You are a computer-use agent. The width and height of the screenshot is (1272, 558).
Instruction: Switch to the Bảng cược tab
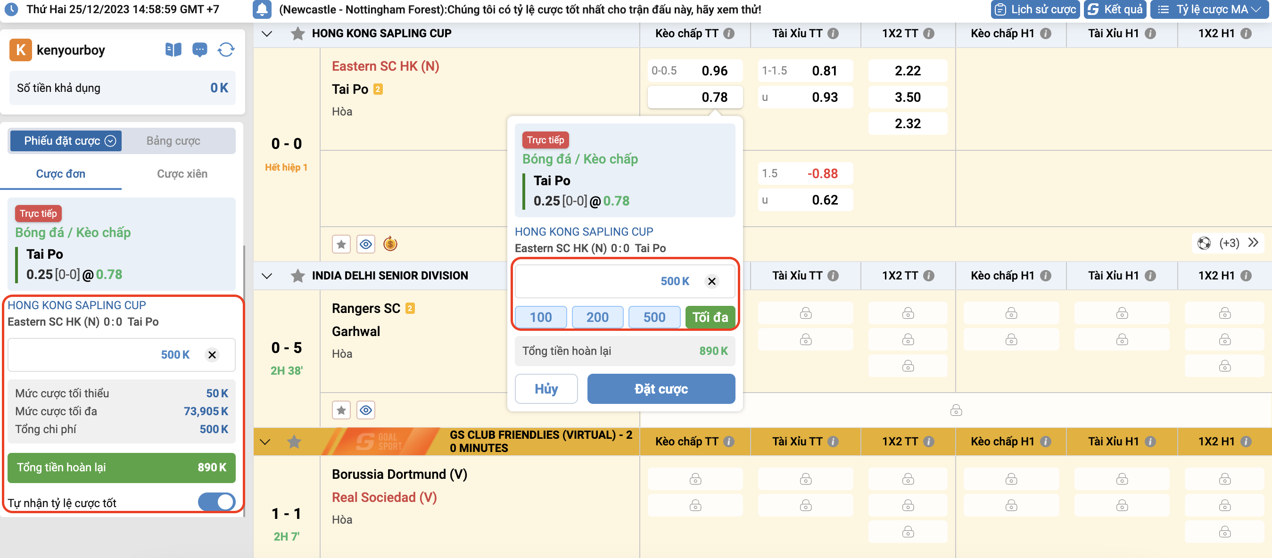[173, 141]
